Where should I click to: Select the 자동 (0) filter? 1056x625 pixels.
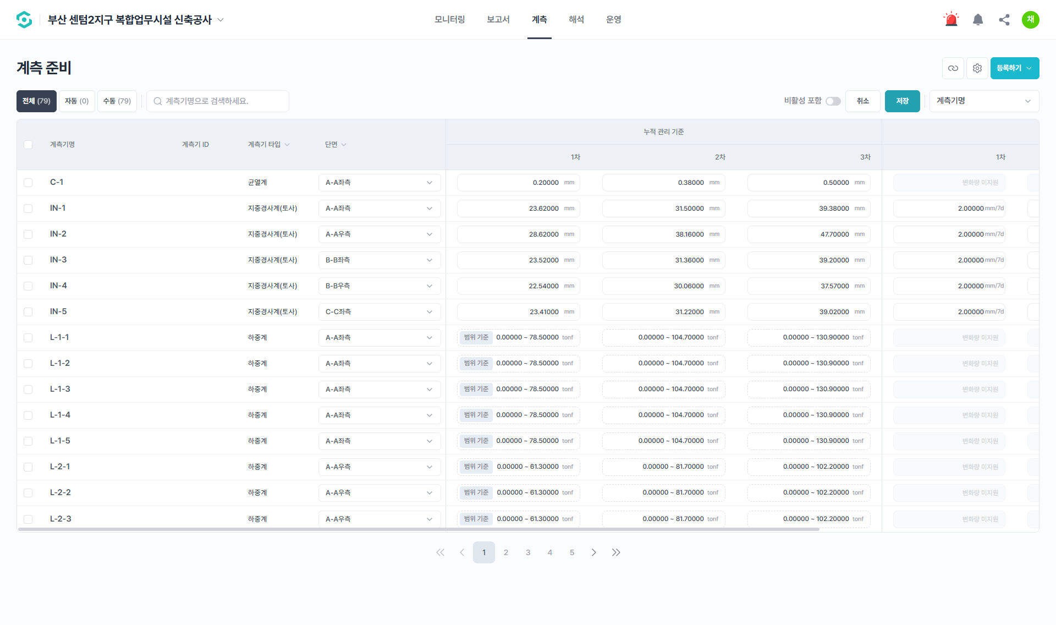[77, 101]
